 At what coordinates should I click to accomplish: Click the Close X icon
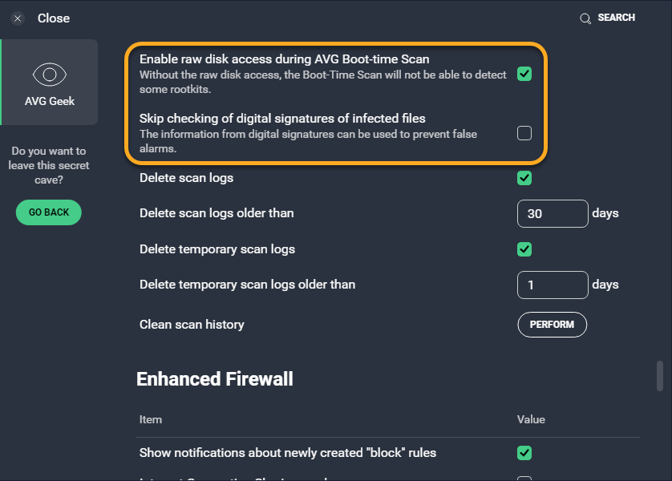[18, 18]
